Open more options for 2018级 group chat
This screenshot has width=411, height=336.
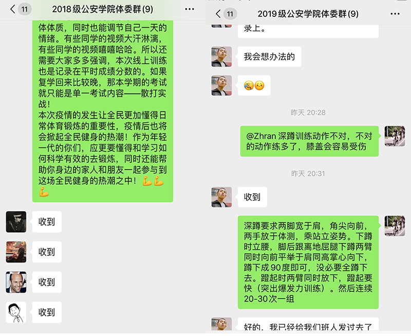coord(189,9)
